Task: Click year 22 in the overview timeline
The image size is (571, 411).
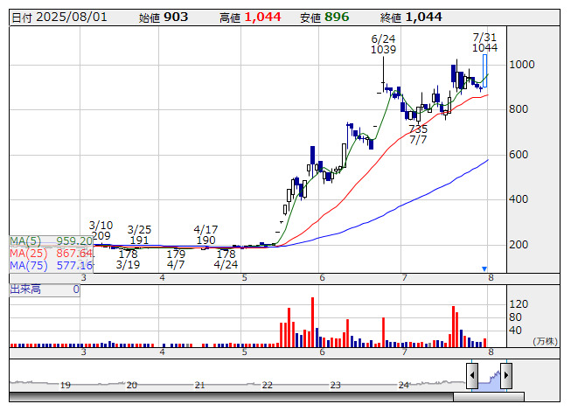Action: pos(268,385)
